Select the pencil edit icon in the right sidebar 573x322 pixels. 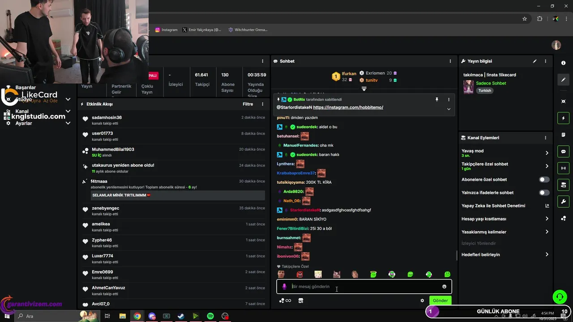coord(563,80)
